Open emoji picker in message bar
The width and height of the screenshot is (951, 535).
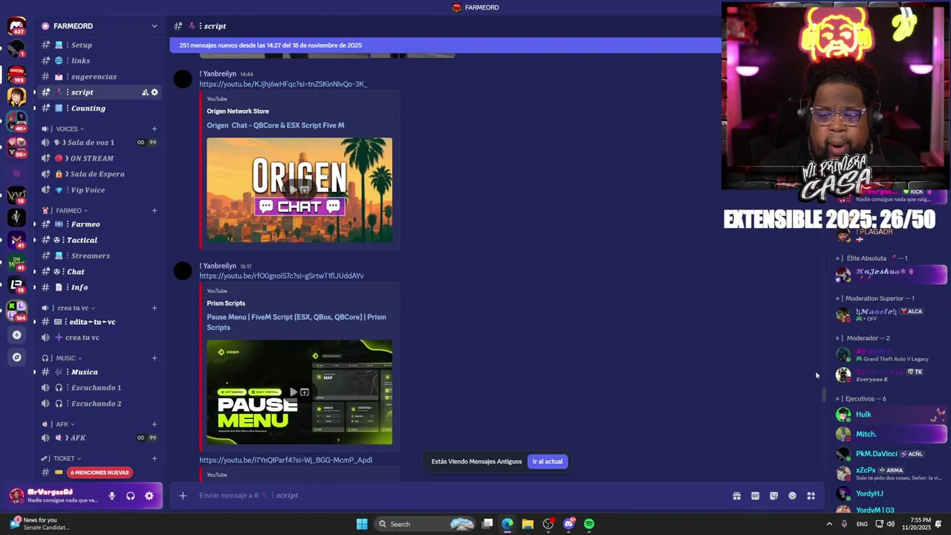[792, 496]
